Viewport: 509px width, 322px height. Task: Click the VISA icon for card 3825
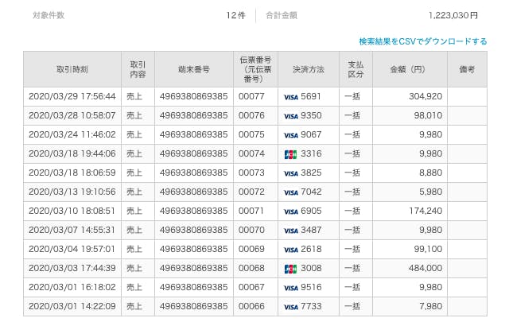pos(290,173)
